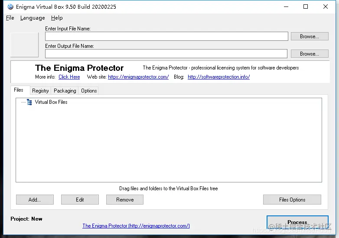The width and height of the screenshot is (339, 238).
Task: Click the Process button
Action: pyautogui.click(x=297, y=222)
